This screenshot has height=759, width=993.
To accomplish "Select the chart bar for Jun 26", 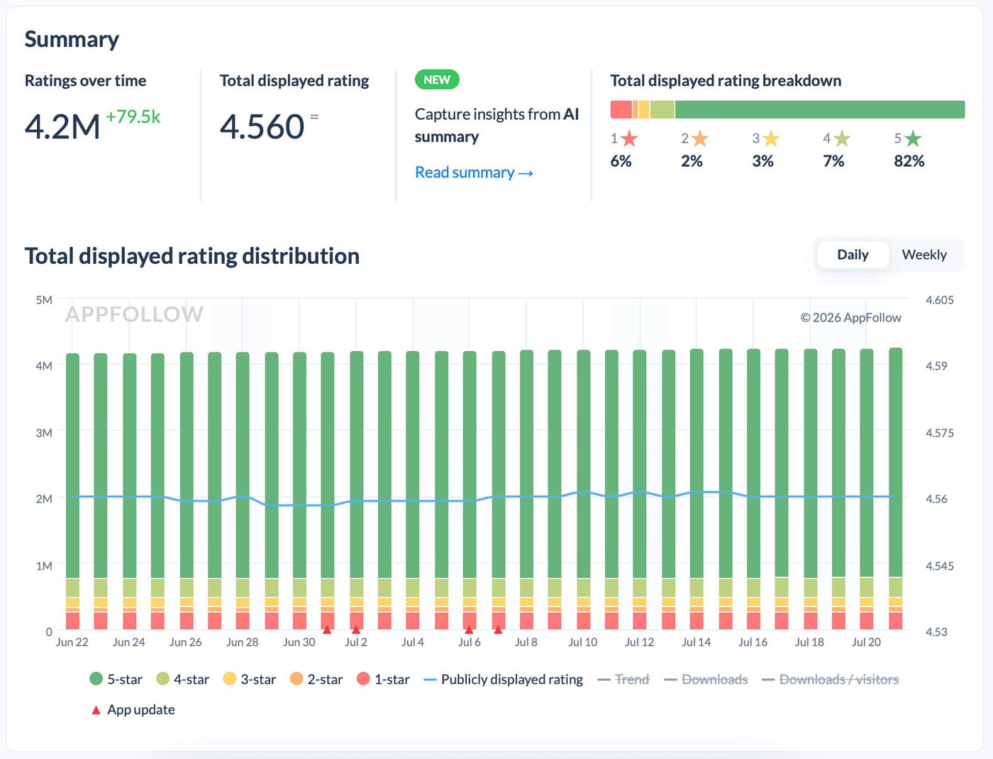I will (187, 491).
